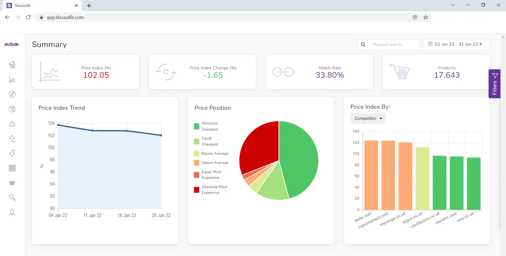Open the compass navigation icon

[12, 94]
